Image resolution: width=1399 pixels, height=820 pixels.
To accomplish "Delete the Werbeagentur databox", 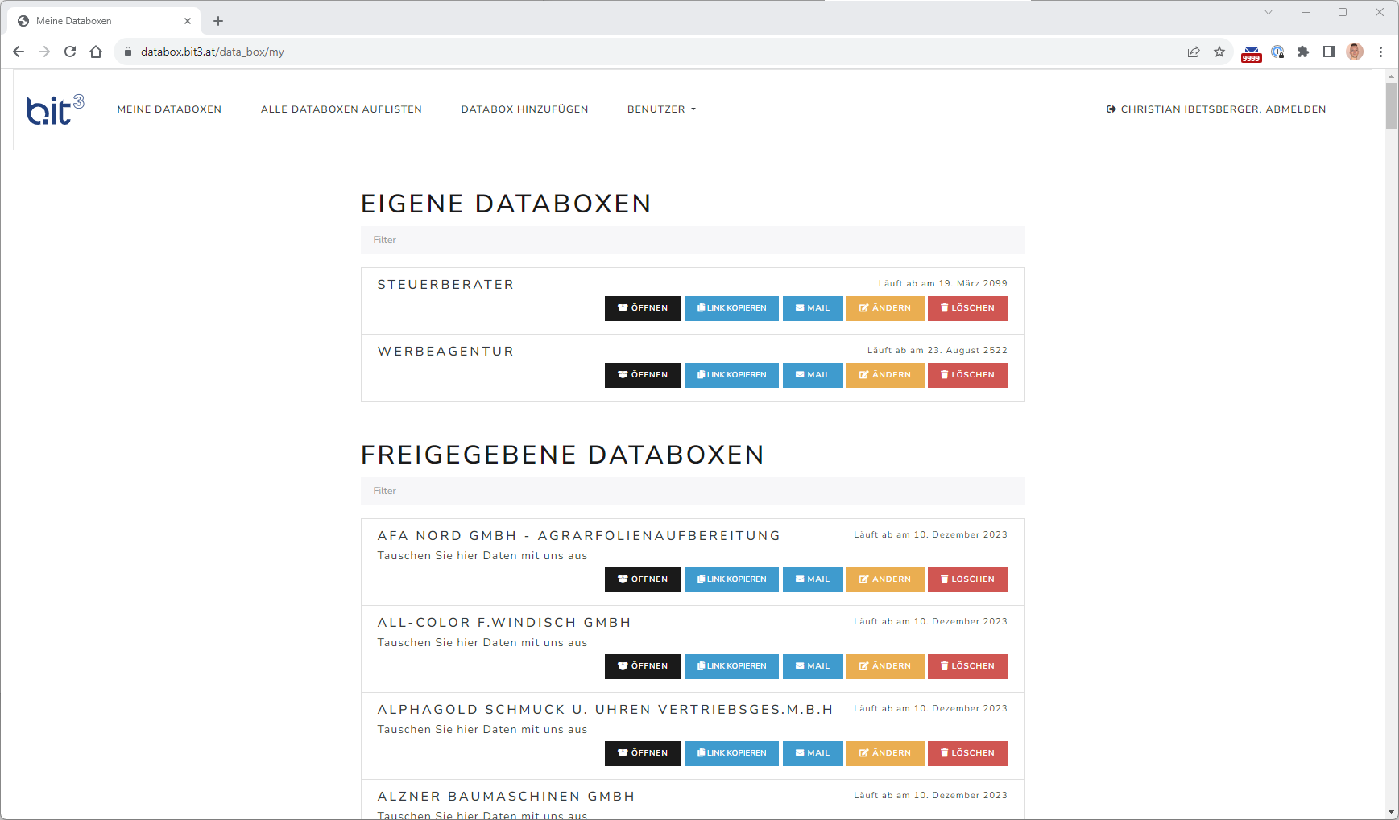I will [x=967, y=375].
